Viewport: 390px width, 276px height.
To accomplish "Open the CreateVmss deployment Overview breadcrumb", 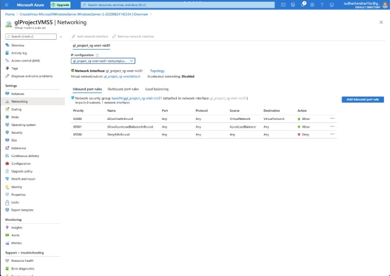I will pos(84,14).
